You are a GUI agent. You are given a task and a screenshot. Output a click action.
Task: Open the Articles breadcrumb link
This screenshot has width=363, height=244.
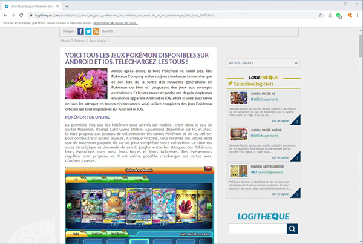pyautogui.click(x=80, y=41)
